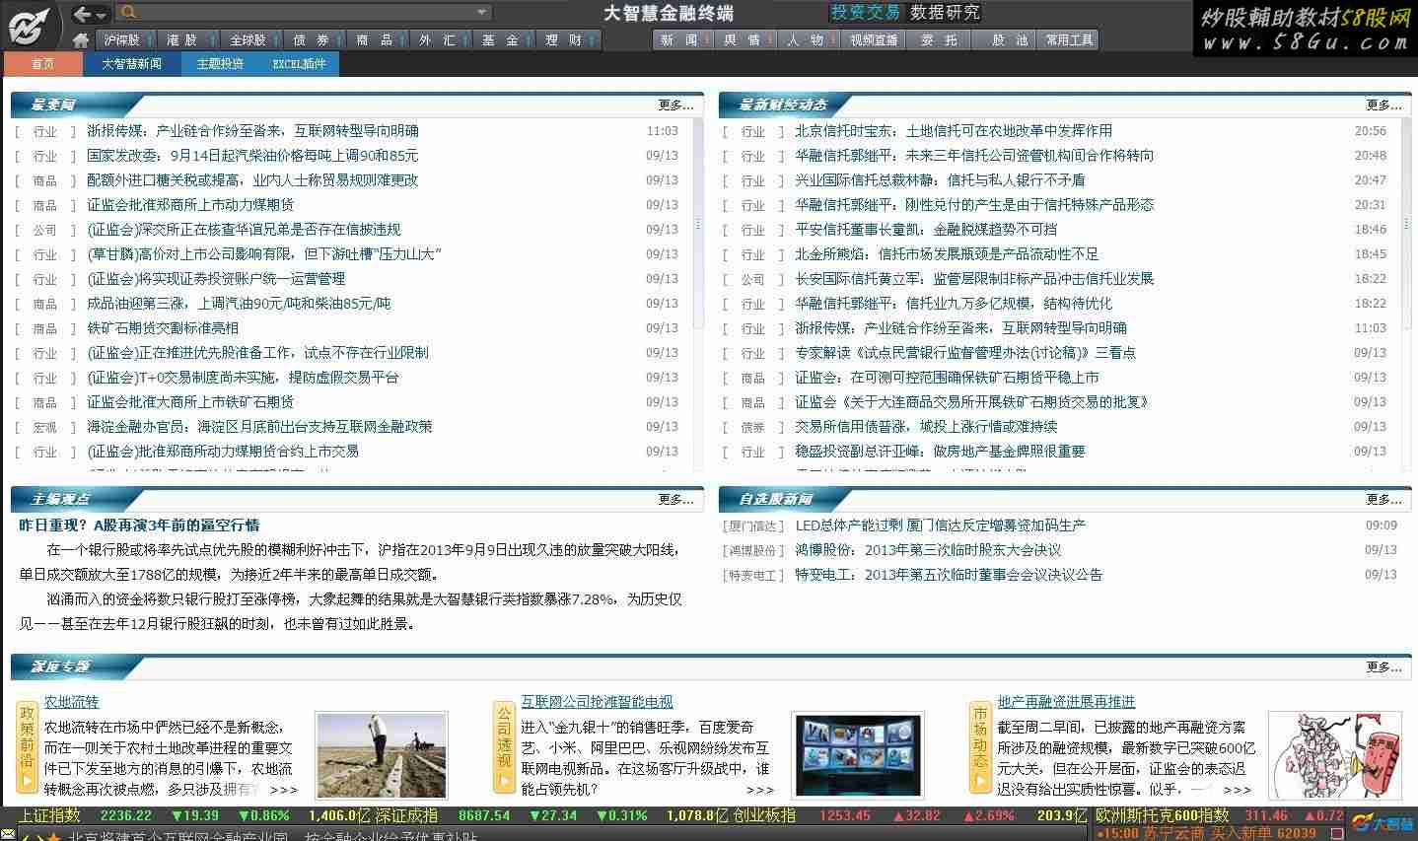Open the 全球股 dropdown menu
The height and width of the screenshot is (841, 1418).
pos(251,40)
